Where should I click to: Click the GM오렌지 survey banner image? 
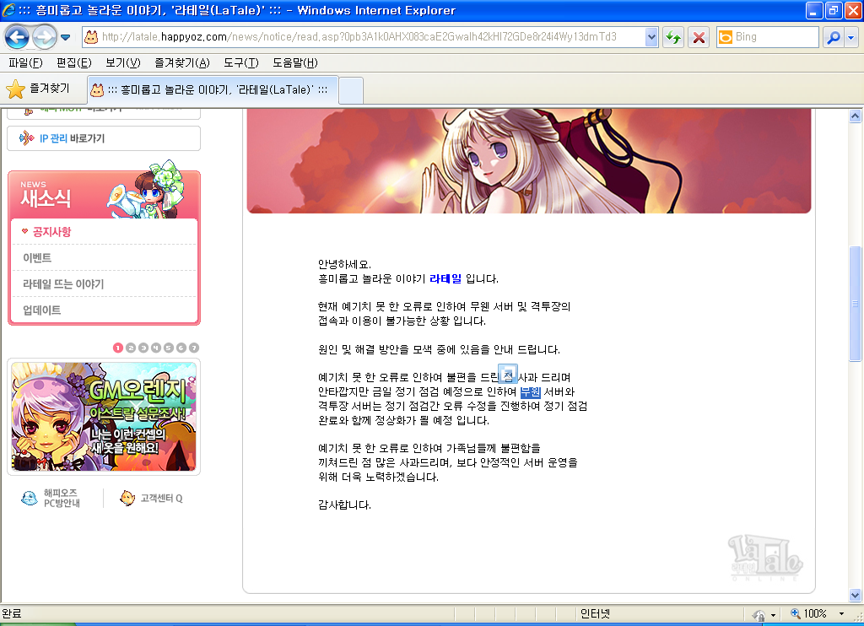coord(104,417)
